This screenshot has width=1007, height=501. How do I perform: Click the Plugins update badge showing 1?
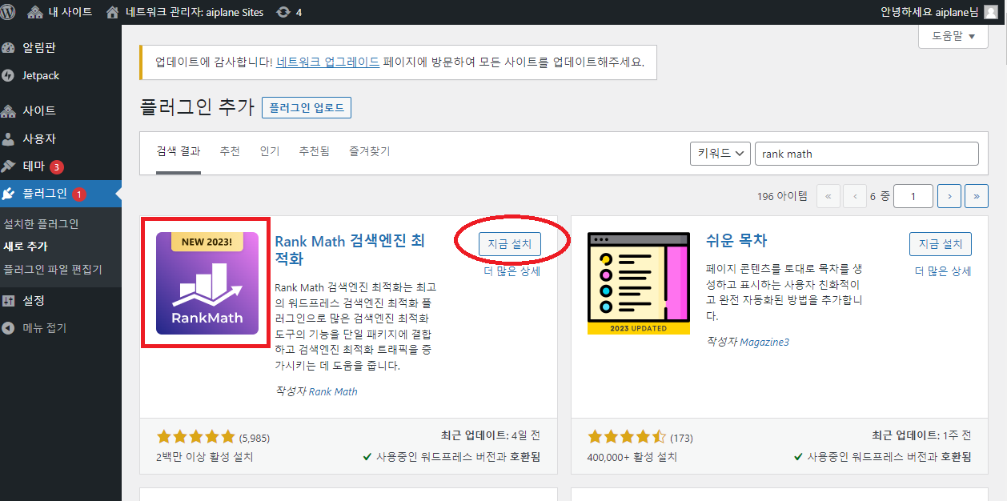78,194
